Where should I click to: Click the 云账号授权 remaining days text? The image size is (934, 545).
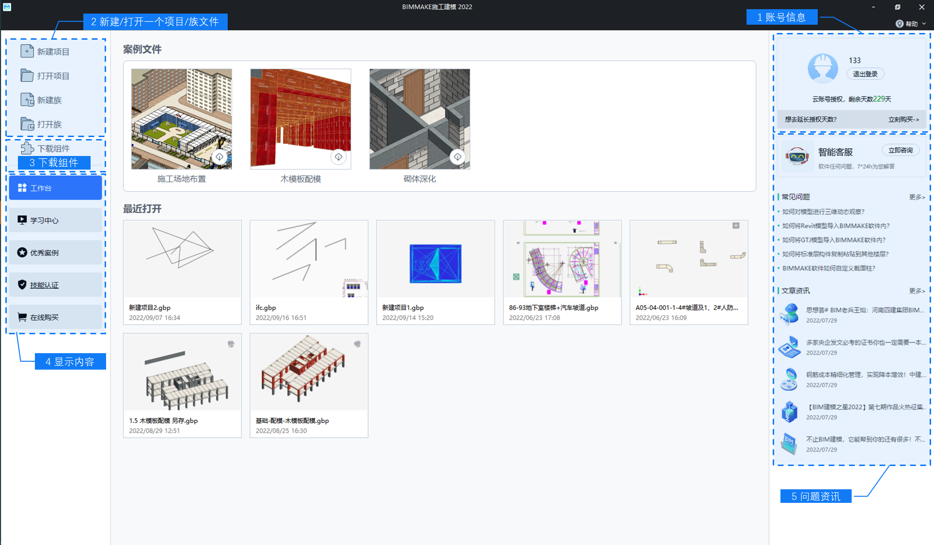click(851, 99)
